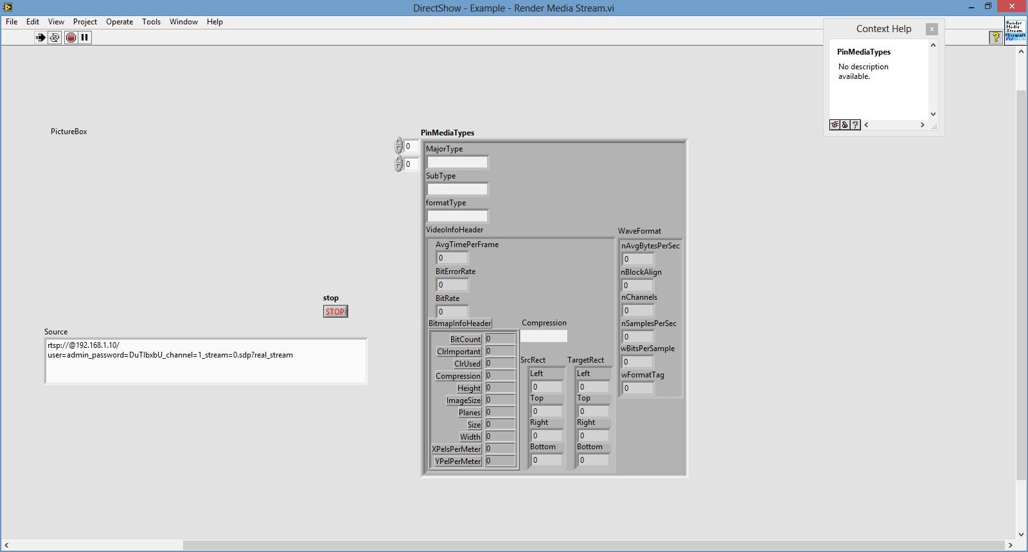Click the ClrImportant value cell
The image size is (1028, 552).
500,351
